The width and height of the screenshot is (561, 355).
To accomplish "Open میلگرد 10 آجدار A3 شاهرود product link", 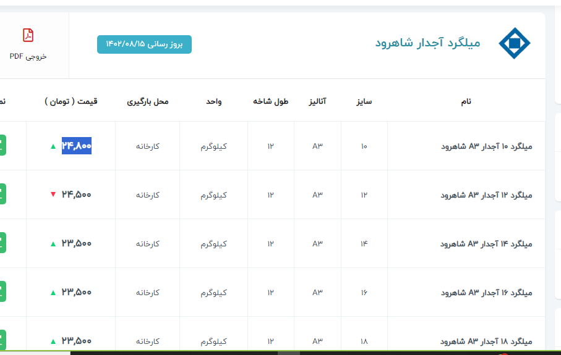I will coord(486,146).
